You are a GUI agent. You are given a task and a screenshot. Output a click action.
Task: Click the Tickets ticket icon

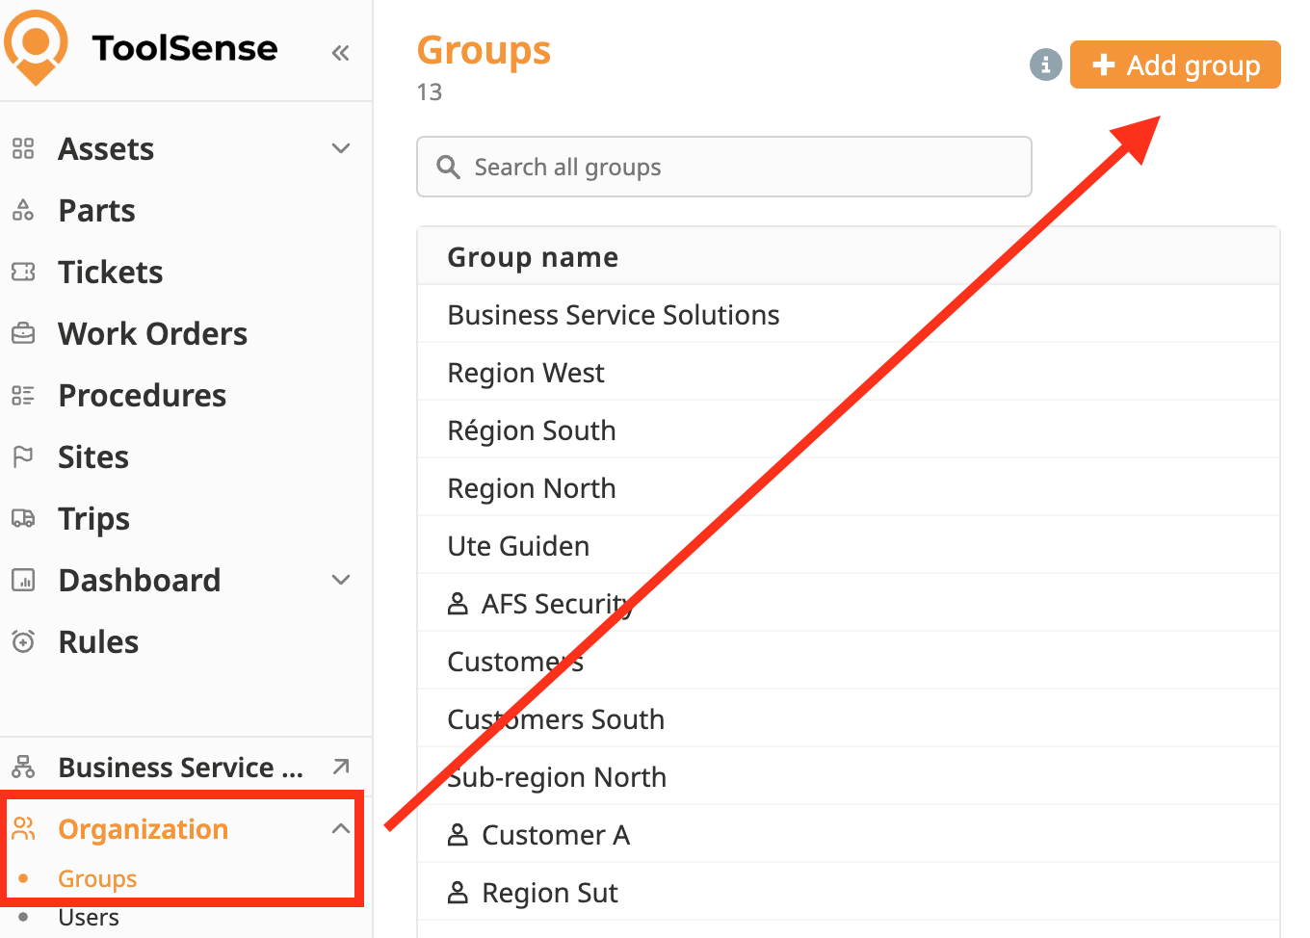[x=23, y=273]
